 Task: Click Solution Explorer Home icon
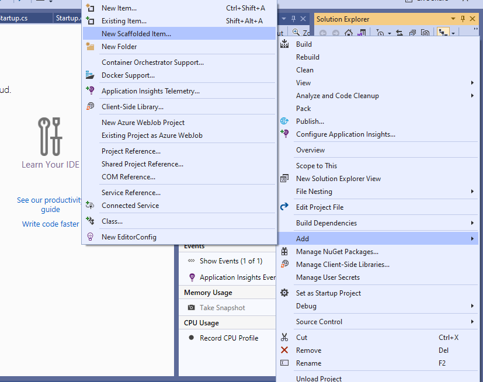[349, 32]
